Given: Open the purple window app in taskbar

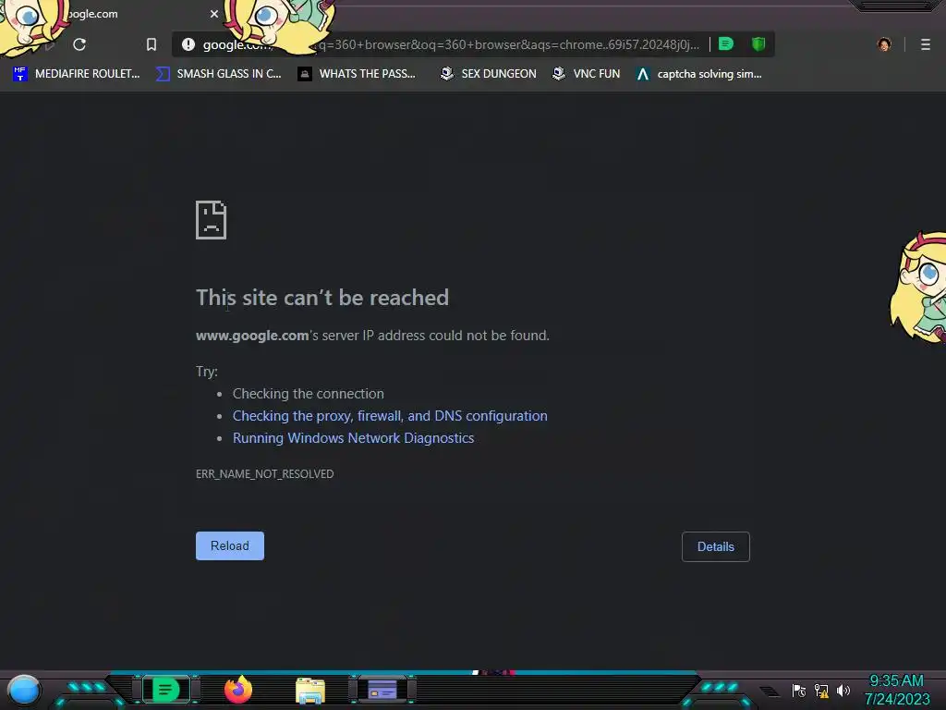Looking at the screenshot, I should [x=382, y=690].
